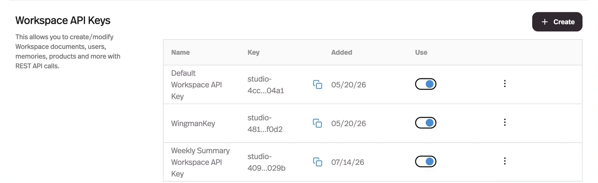Select the WingmanKey 05/20/26 date
This screenshot has width=598, height=183.
click(348, 123)
